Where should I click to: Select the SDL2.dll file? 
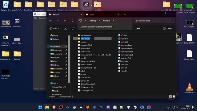[123, 35]
